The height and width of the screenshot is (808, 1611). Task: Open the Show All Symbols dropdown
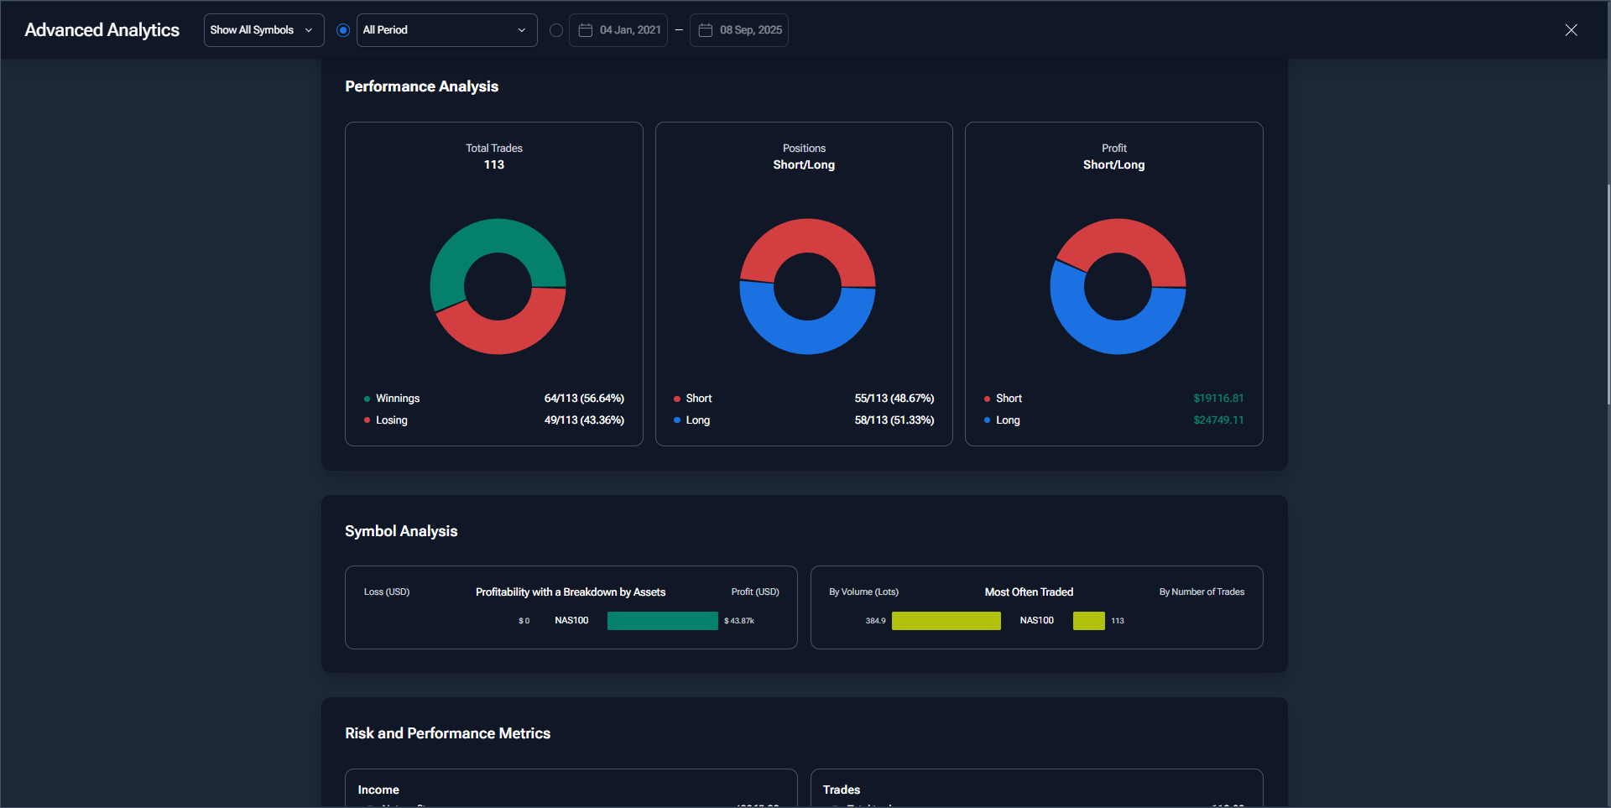263,30
